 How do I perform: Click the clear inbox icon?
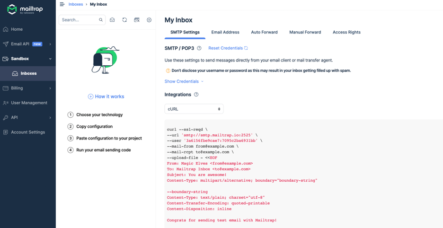(x=137, y=20)
